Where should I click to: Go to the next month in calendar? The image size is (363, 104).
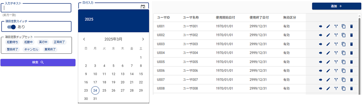click(143, 39)
